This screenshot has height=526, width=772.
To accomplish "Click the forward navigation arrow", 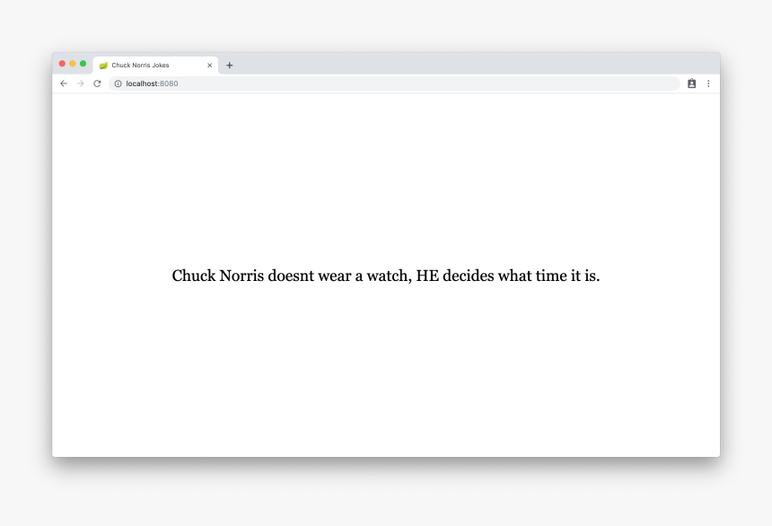I will tap(80, 83).
